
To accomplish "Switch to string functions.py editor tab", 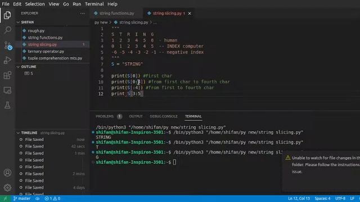I will click(116, 13).
